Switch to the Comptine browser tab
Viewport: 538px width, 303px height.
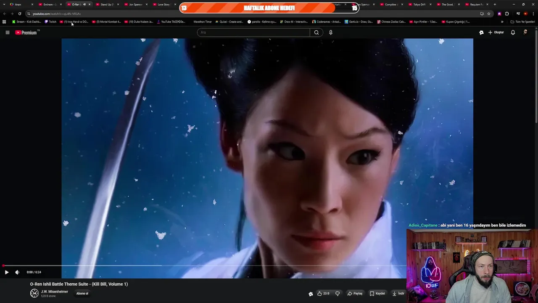coord(390,4)
